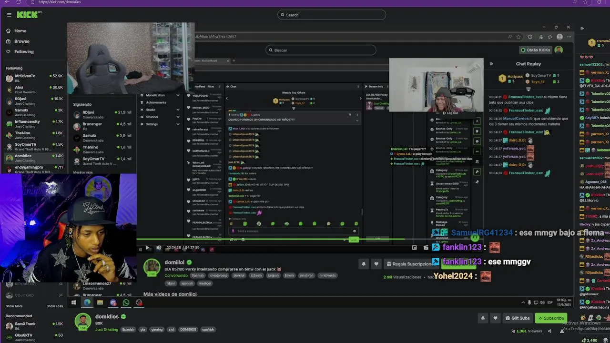
Task: Open endygamingpro channel in sidebar
Action: [x=33, y=169]
